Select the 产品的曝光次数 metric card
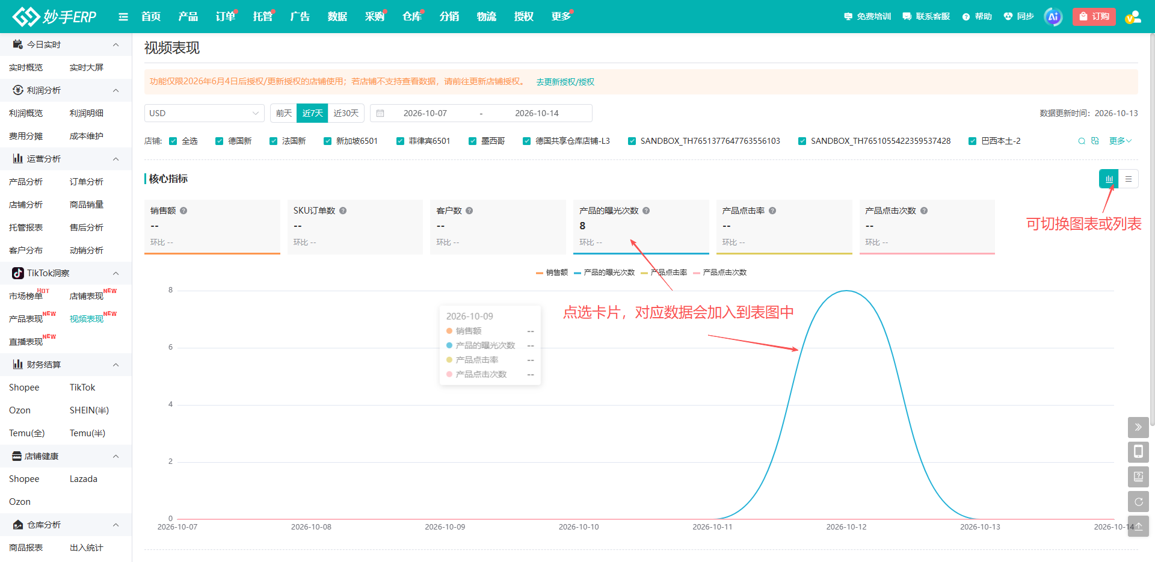 pyautogui.click(x=641, y=227)
